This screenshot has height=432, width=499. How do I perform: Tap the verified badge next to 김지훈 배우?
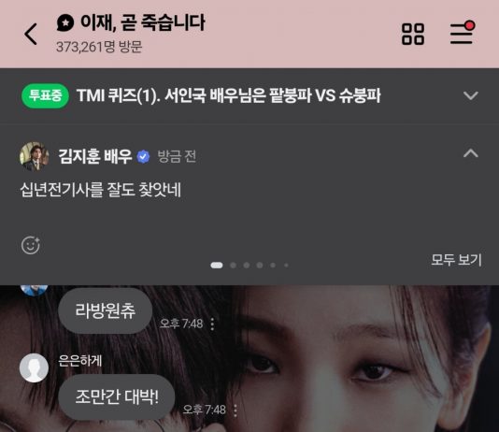[x=143, y=157]
